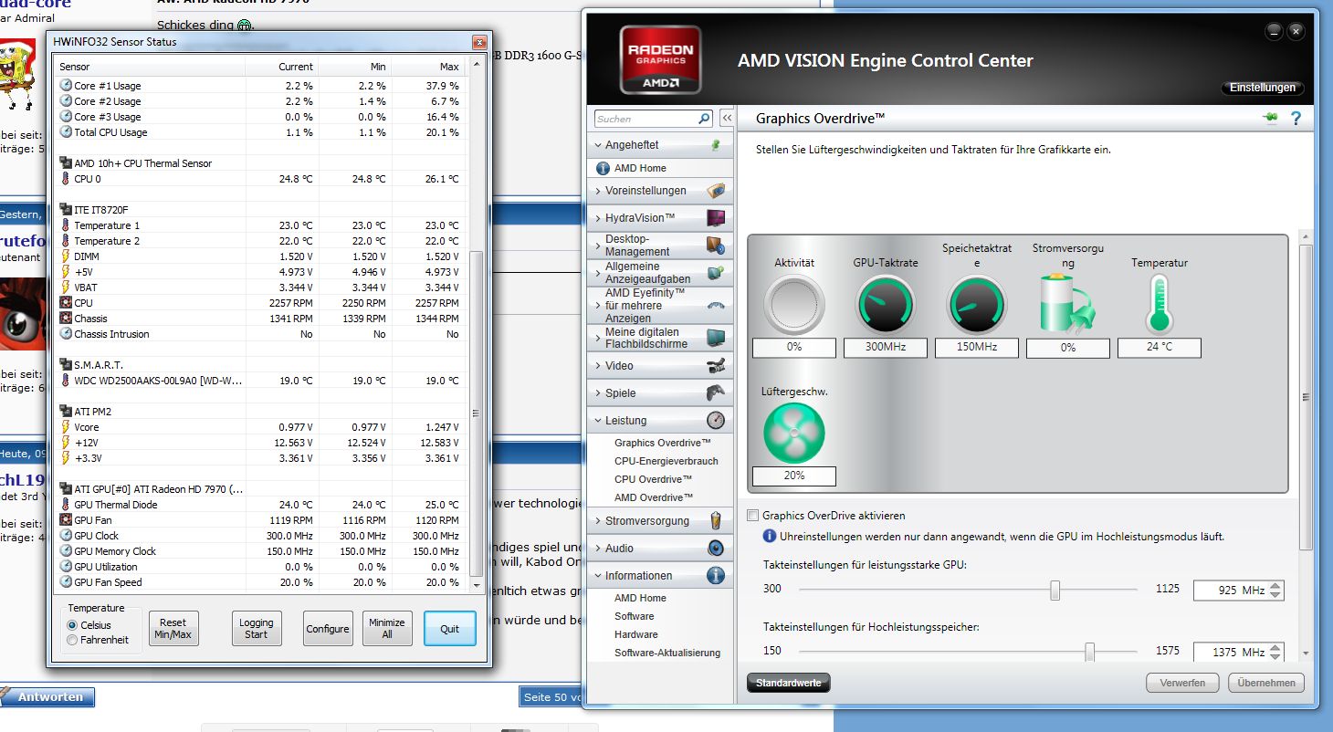
Task: Enable the Graphics OverDrive aktivieren checkbox
Action: (x=753, y=516)
